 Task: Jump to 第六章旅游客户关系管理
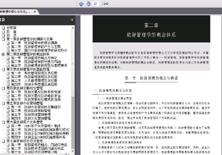click(25, 122)
